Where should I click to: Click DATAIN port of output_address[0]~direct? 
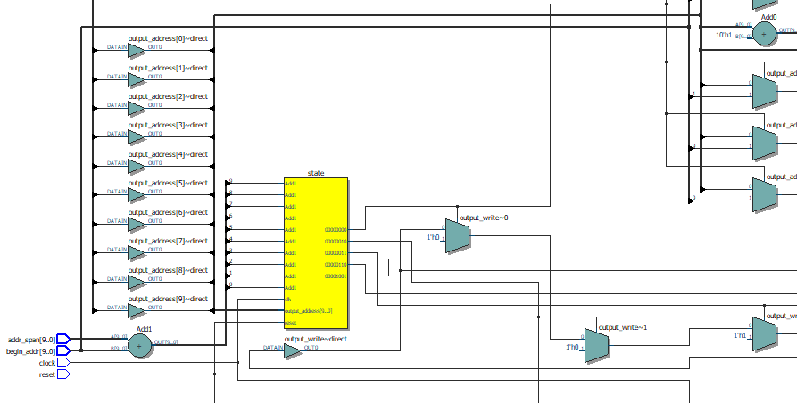tap(117, 47)
